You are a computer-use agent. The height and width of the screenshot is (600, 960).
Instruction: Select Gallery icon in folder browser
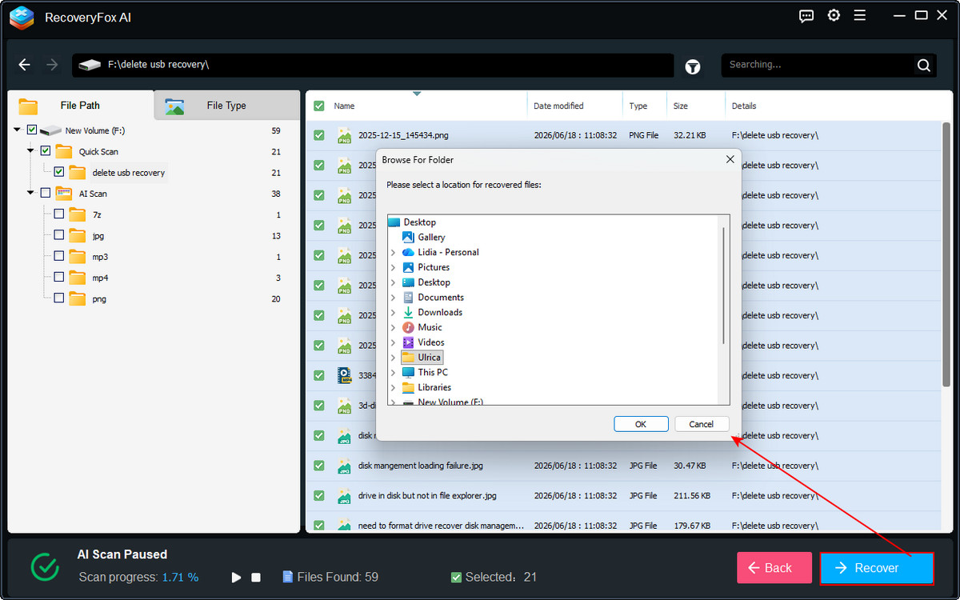(408, 237)
